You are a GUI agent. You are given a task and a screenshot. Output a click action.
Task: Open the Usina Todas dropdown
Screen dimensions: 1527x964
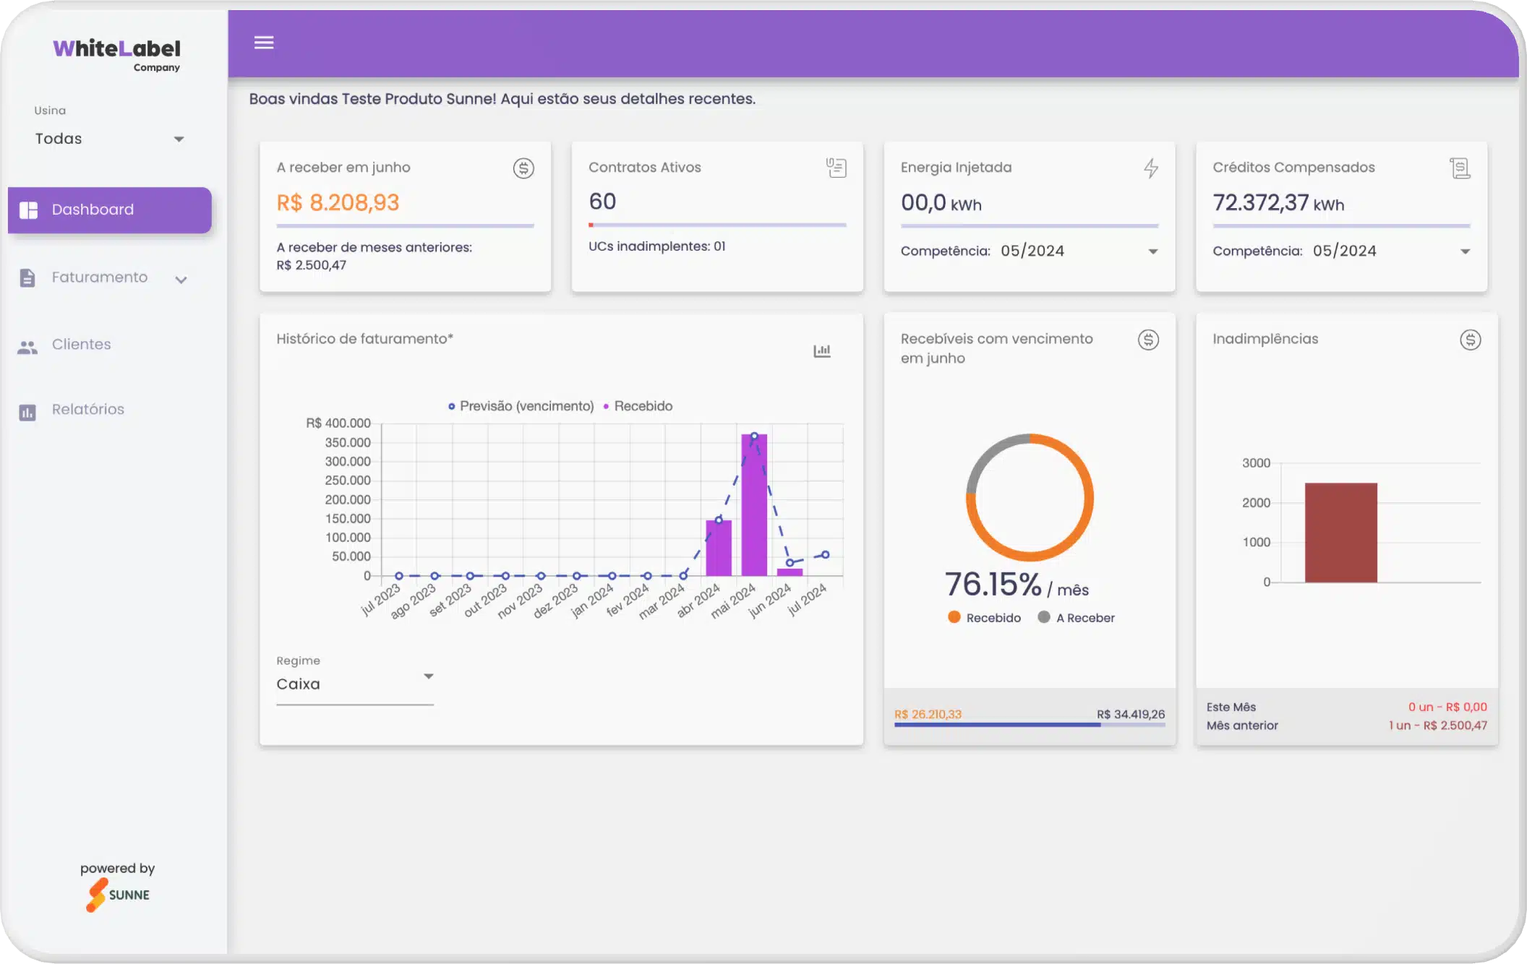pos(110,139)
